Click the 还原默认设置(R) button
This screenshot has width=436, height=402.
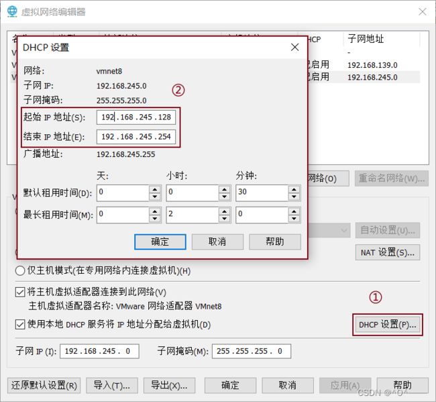44,385
